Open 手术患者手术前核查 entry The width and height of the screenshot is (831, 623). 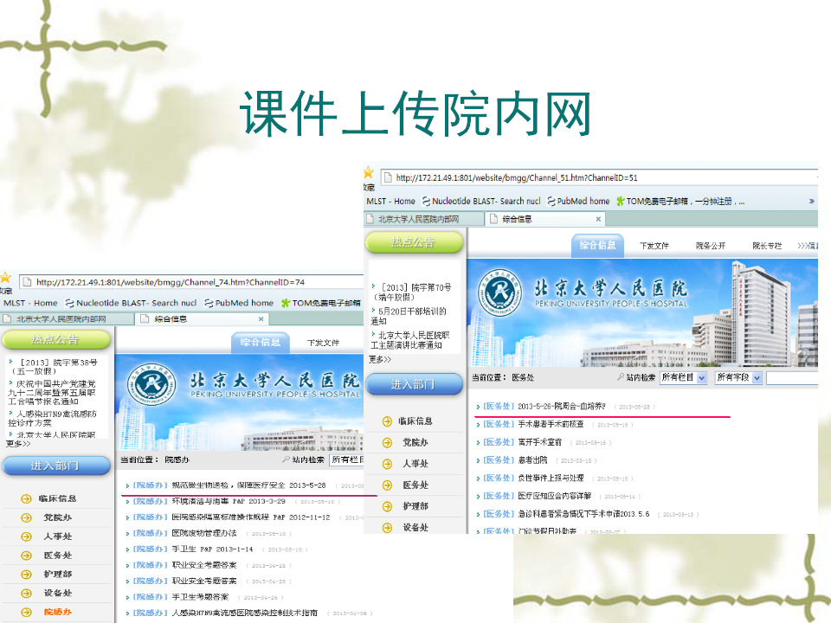click(x=551, y=424)
